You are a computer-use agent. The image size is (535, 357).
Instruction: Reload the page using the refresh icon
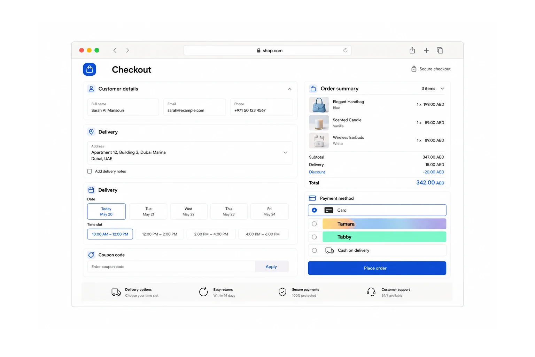tap(345, 50)
